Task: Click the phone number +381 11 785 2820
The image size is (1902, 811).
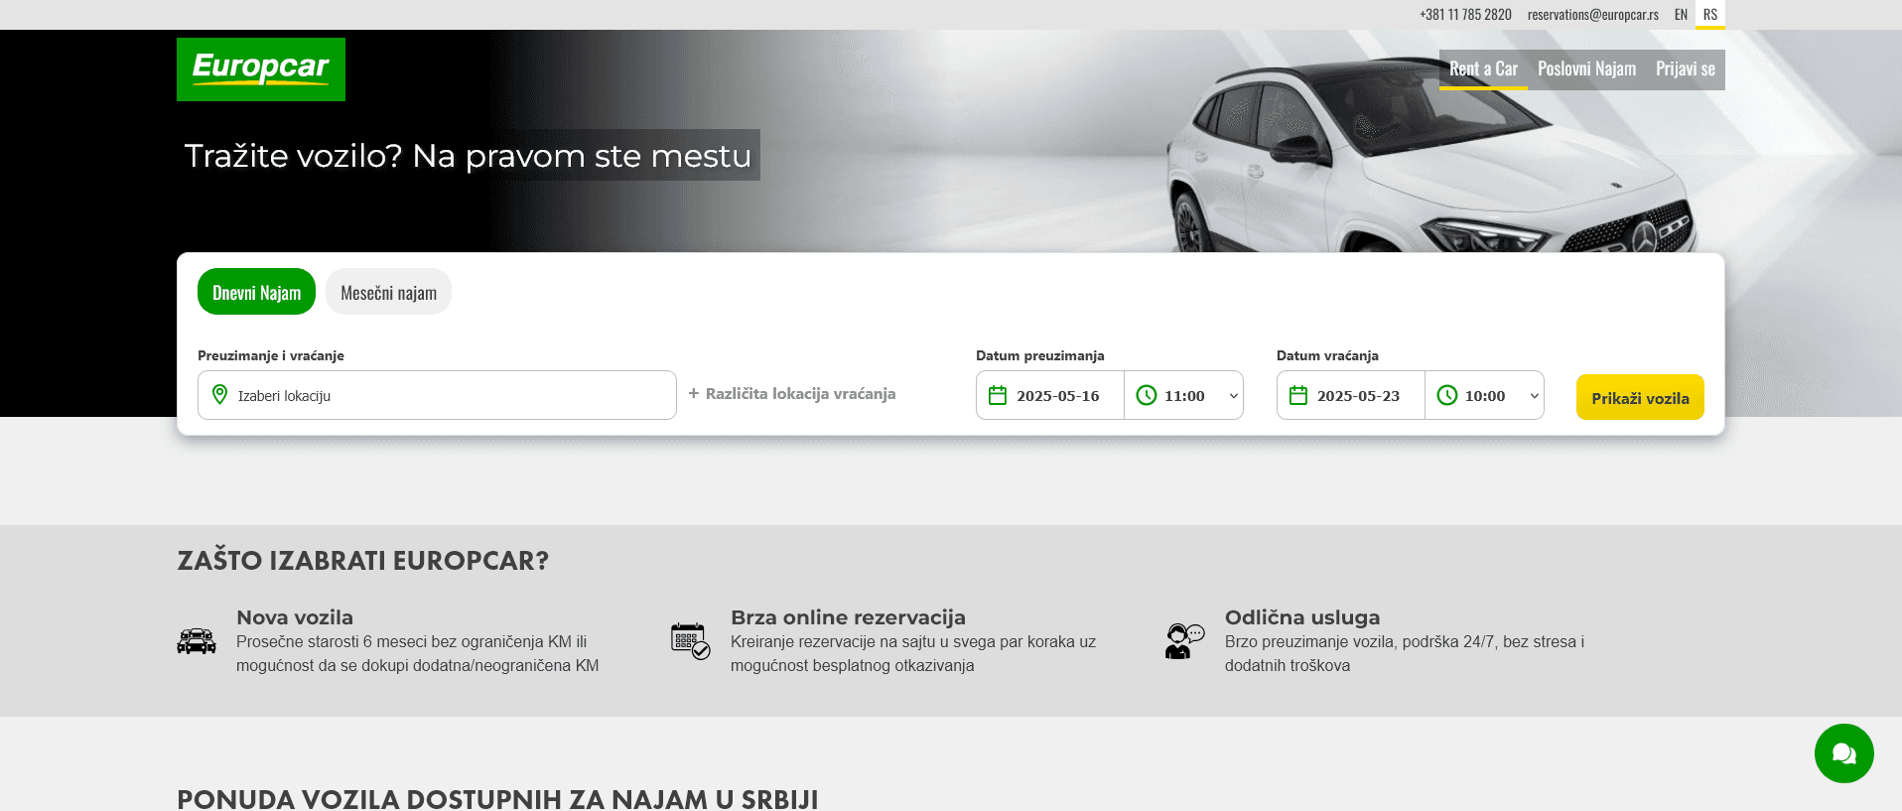Action: pos(1465,15)
